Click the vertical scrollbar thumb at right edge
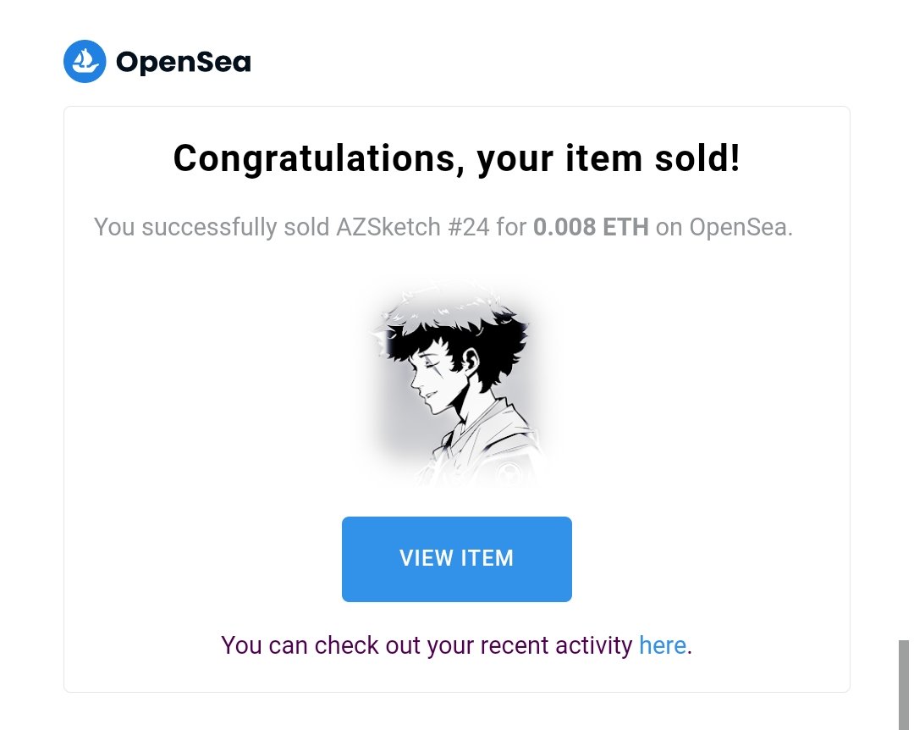Image resolution: width=914 pixels, height=730 pixels. tap(904, 684)
